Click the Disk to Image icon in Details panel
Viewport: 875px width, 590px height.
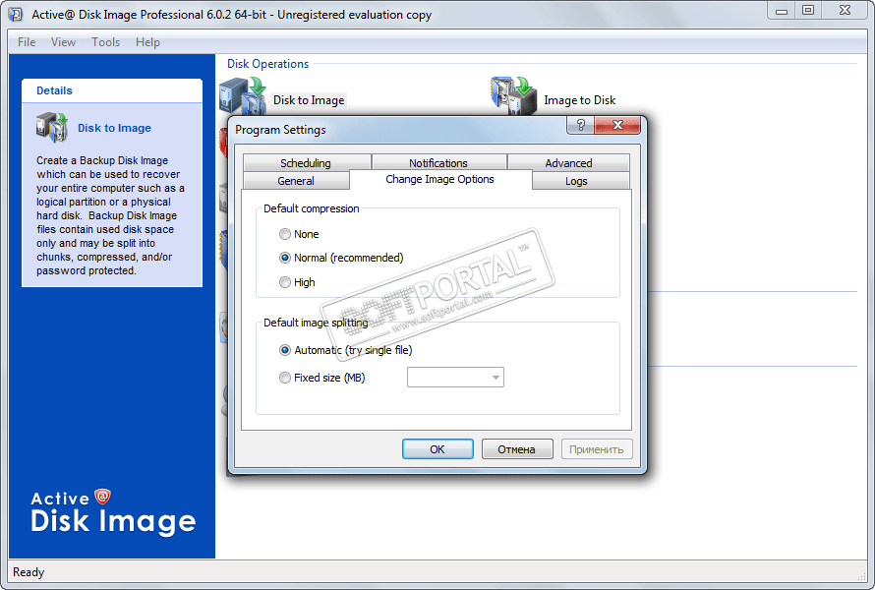(x=51, y=127)
